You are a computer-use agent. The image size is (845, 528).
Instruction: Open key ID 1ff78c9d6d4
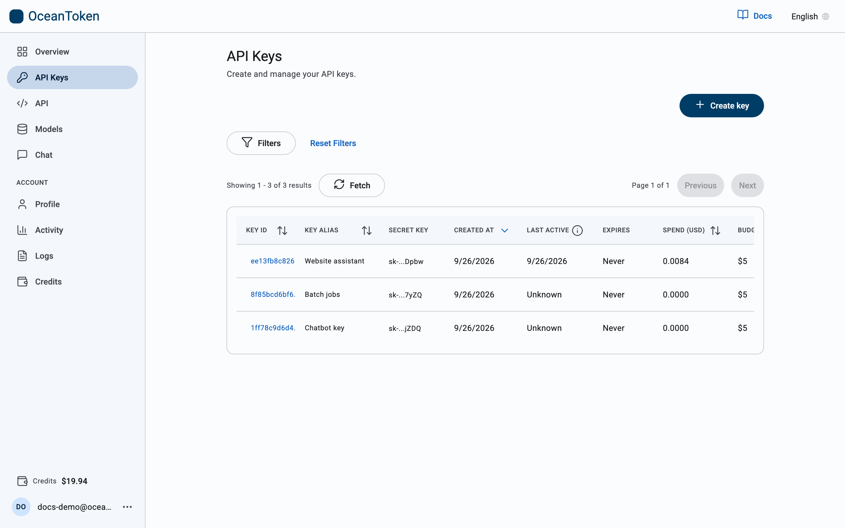coord(273,328)
